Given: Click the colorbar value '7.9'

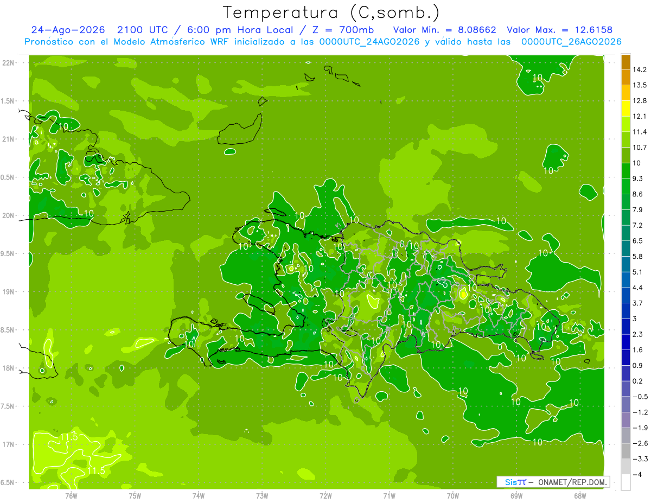Looking at the screenshot, I should click(x=639, y=209).
